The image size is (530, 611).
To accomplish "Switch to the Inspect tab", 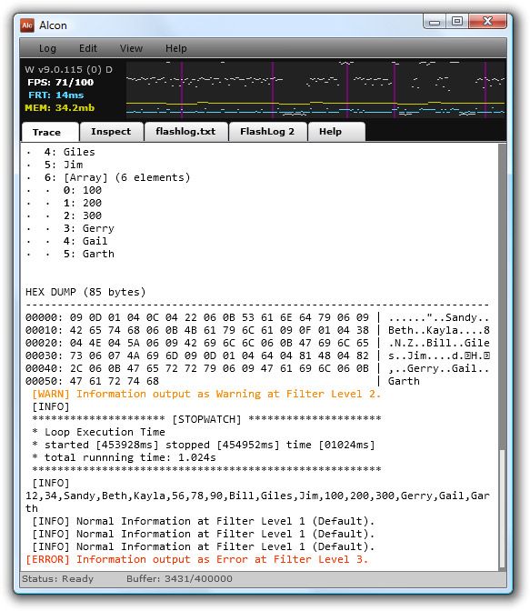I will click(x=111, y=131).
